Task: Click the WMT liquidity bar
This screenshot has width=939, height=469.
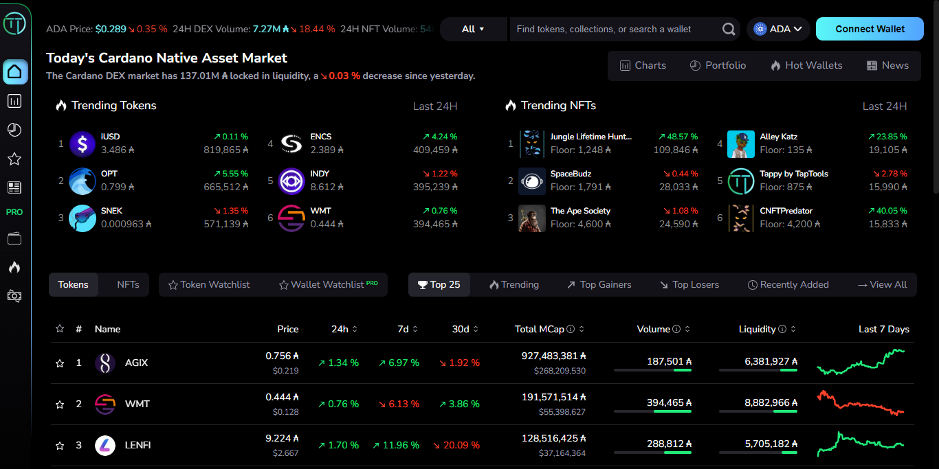Action: [x=758, y=411]
